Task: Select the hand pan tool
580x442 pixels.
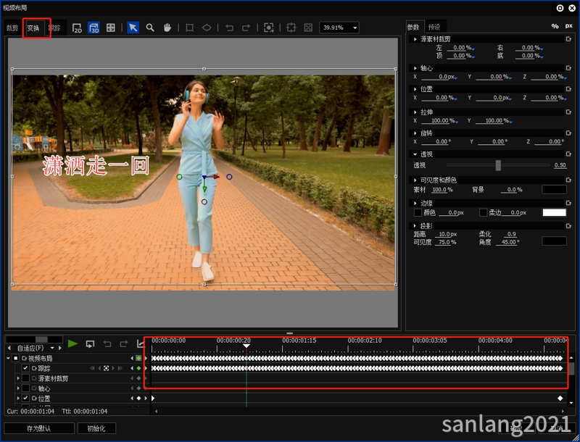Action: pos(167,28)
